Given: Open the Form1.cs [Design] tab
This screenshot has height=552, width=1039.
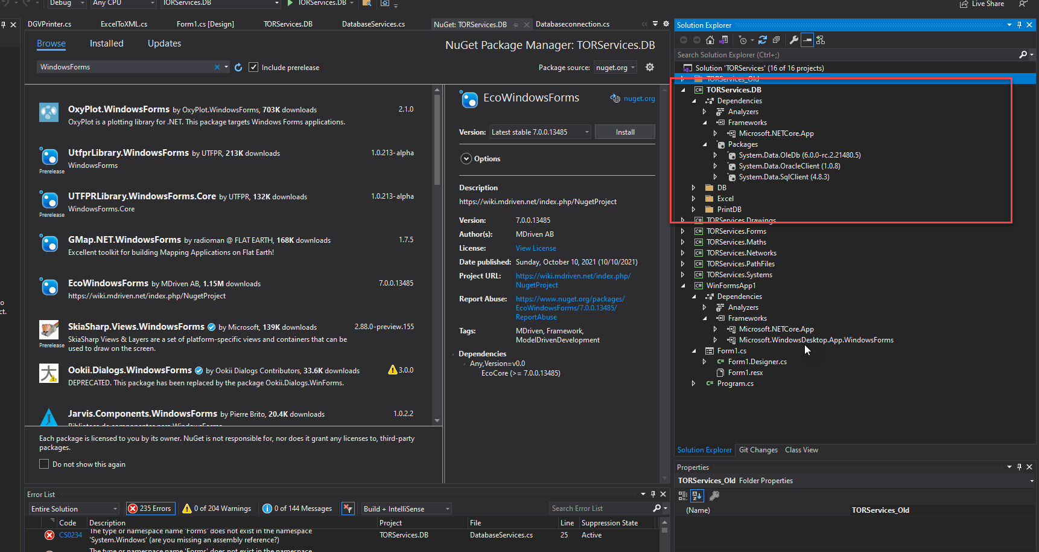Looking at the screenshot, I should pyautogui.click(x=205, y=24).
